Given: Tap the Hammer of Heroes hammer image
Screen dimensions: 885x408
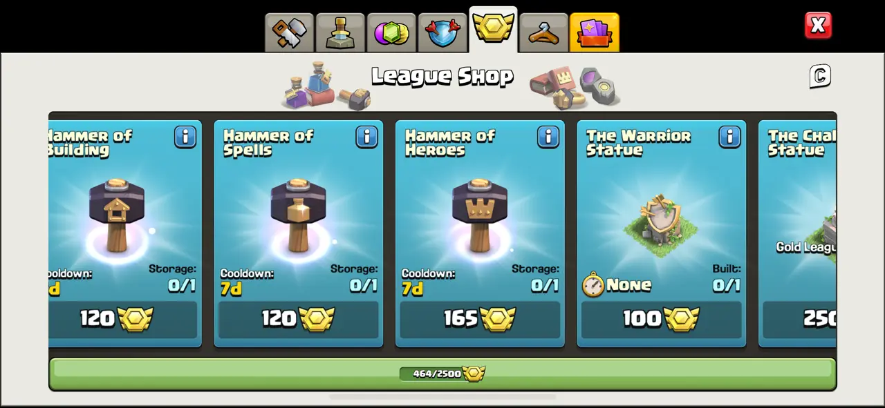Looking at the screenshot, I should (480, 215).
